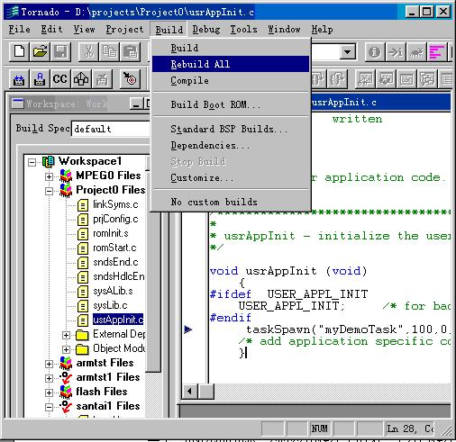Expand the MPEG0 Files node
Viewport: 456px width, 442px height.
click(49, 176)
